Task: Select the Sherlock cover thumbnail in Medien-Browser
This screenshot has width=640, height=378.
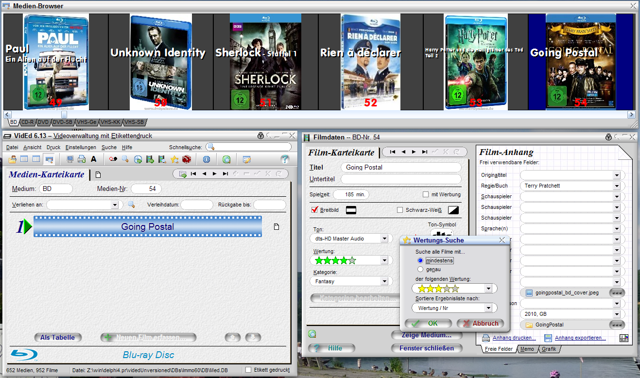Action: [265, 61]
